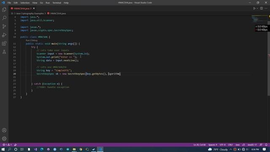Open the weather 79°F Cloudy widget
The height and width of the screenshot is (152, 270).
[x=218, y=149]
